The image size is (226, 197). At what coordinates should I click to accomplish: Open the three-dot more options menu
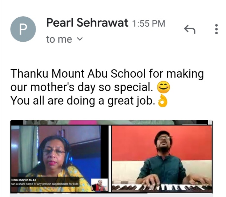pyautogui.click(x=216, y=29)
